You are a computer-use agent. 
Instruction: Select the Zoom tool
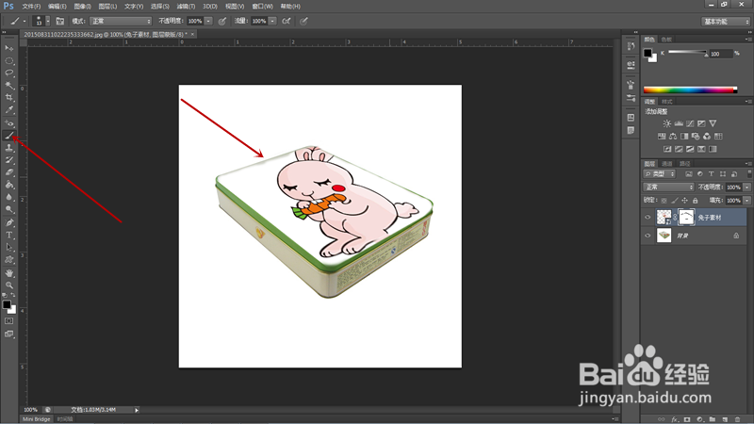pos(9,285)
